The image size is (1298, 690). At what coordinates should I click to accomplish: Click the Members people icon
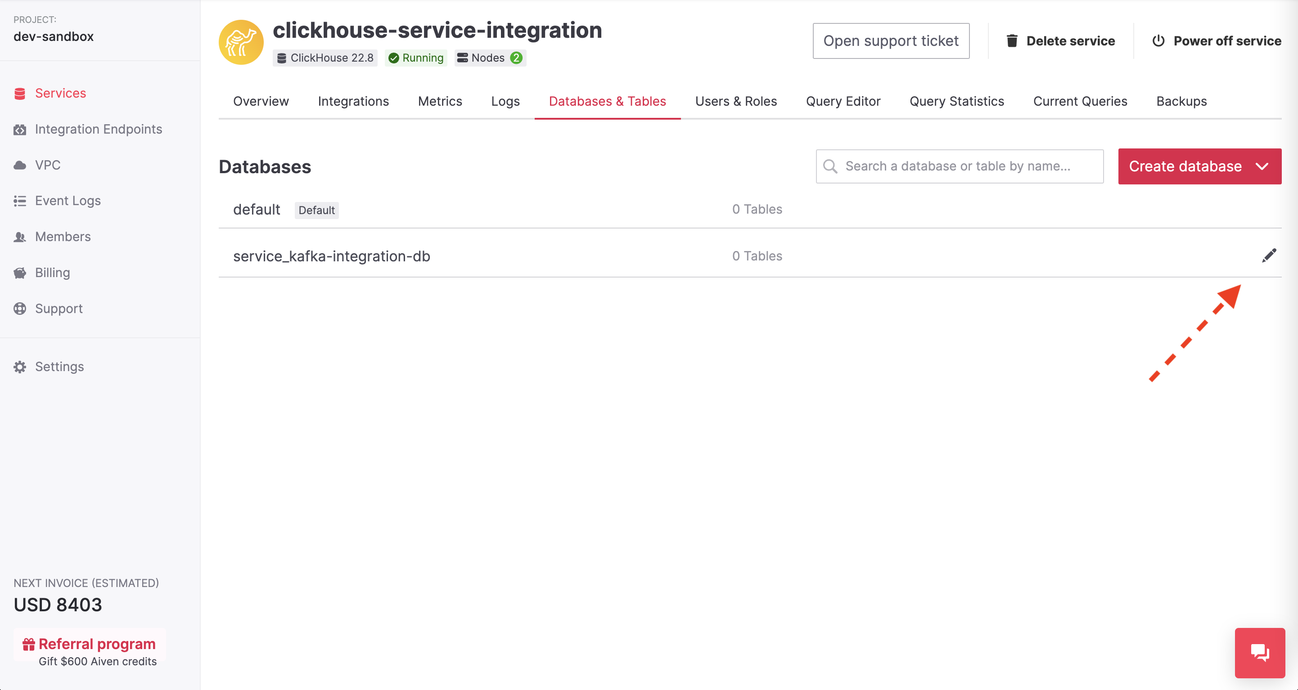[x=20, y=237]
